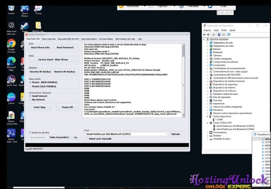Open Epson Connect Site shortcut
This screenshot has width=271, height=189.
click(x=12, y=118)
